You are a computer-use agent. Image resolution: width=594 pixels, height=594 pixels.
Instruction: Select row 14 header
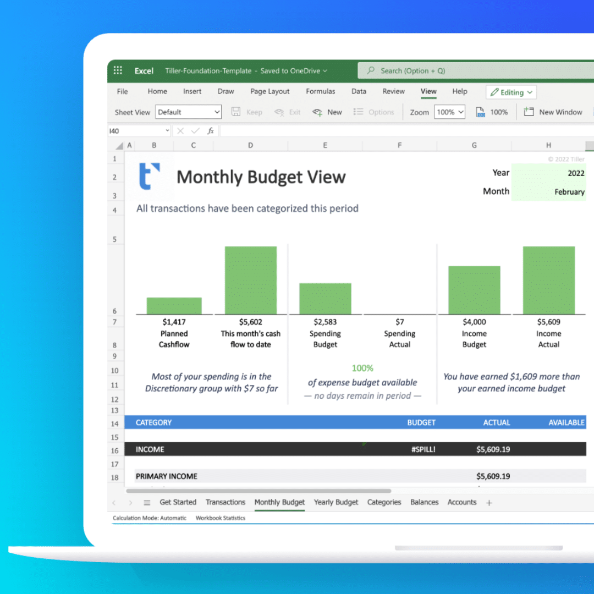click(x=115, y=424)
